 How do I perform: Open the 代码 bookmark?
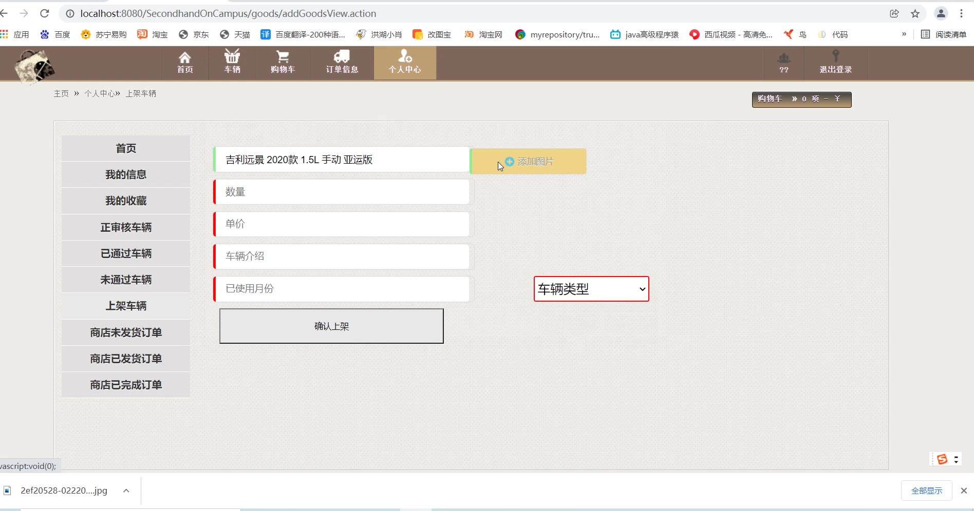click(833, 34)
